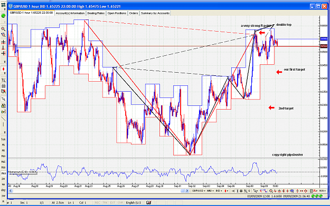This screenshot has width=330, height=206.
Task: Click the '2nd target' annotation label
Action: (x=286, y=109)
